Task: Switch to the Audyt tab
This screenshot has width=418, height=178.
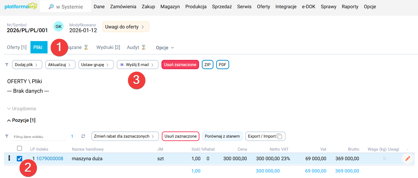Action: [x=133, y=47]
